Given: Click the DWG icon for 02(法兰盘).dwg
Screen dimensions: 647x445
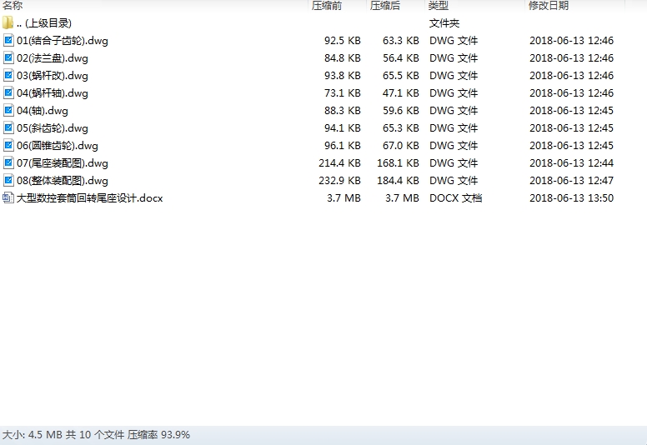Looking at the screenshot, I should tap(8, 57).
